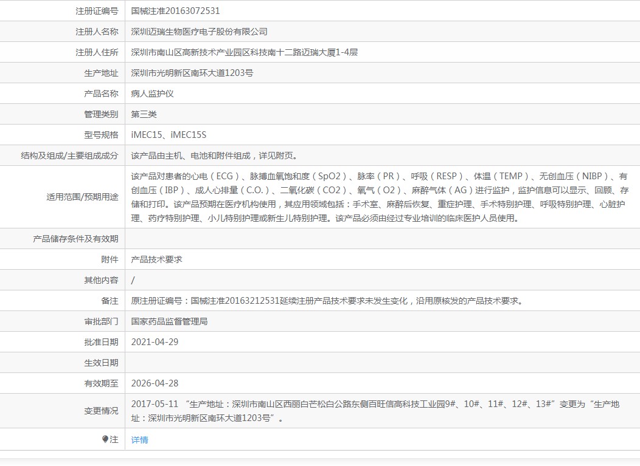Select attachment value 产品技术要求
This screenshot has width=640, height=466.
coord(157,259)
